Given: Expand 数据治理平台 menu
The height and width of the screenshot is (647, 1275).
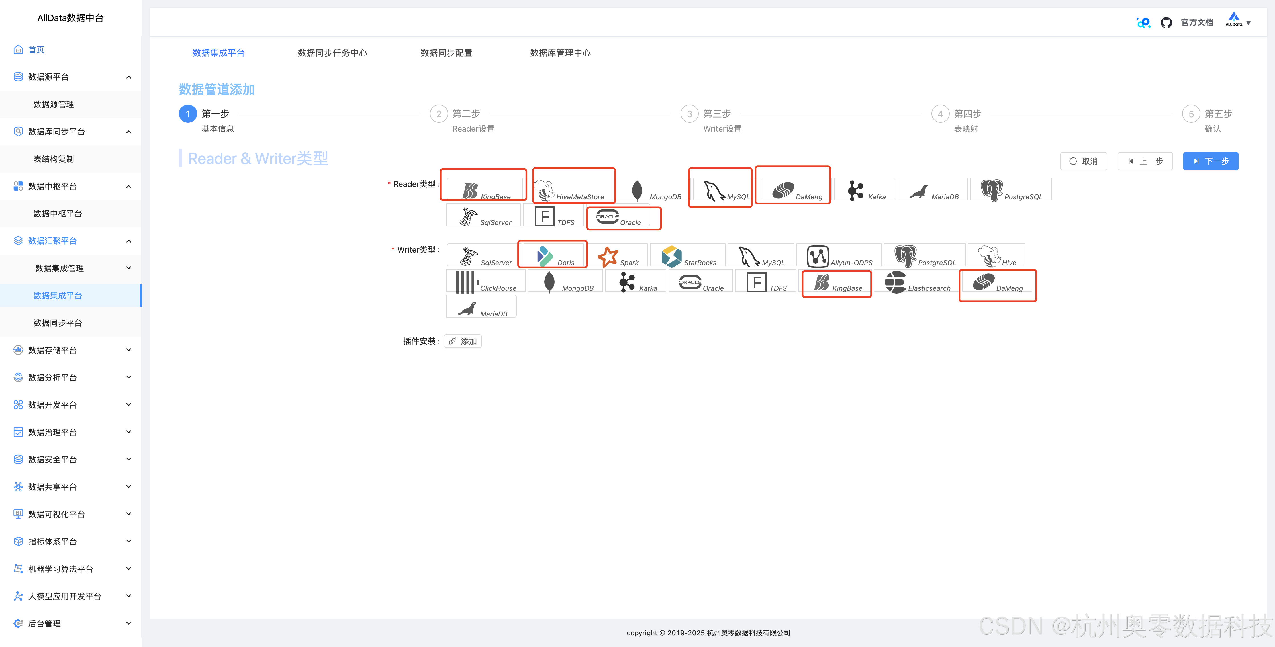Looking at the screenshot, I should coord(129,432).
